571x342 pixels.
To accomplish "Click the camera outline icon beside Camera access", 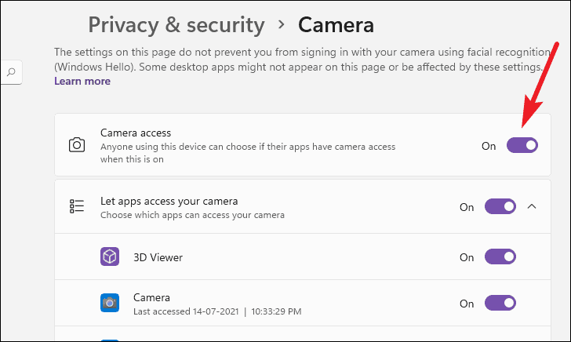I will pos(77,145).
